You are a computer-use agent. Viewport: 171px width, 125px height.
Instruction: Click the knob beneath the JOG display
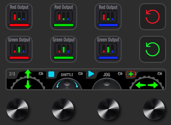pyautogui.click(x=108, y=109)
